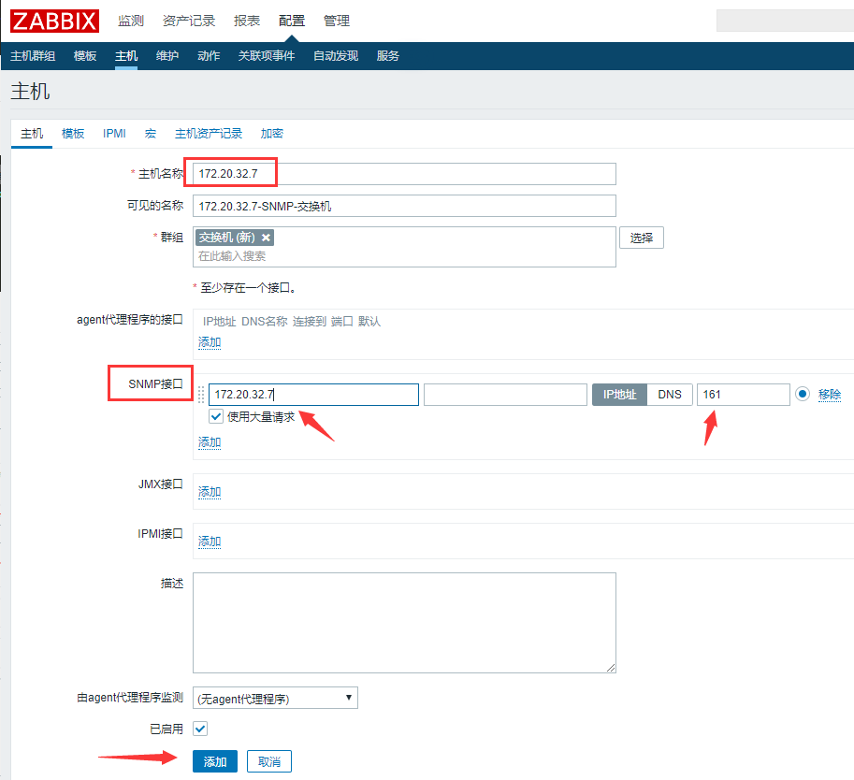Click the top-right search box
The image size is (854, 780).
tap(785, 21)
